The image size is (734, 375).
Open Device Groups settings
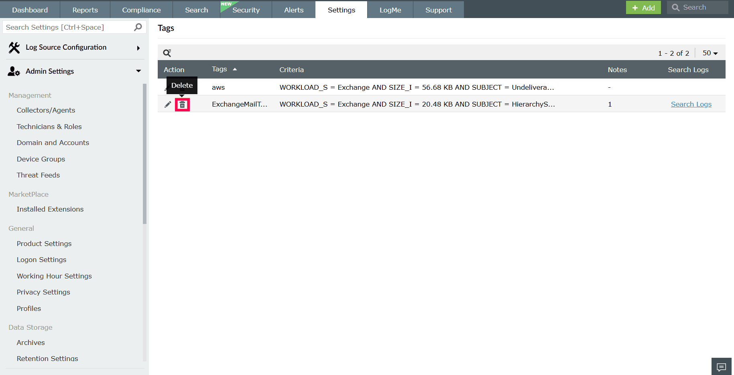point(41,159)
